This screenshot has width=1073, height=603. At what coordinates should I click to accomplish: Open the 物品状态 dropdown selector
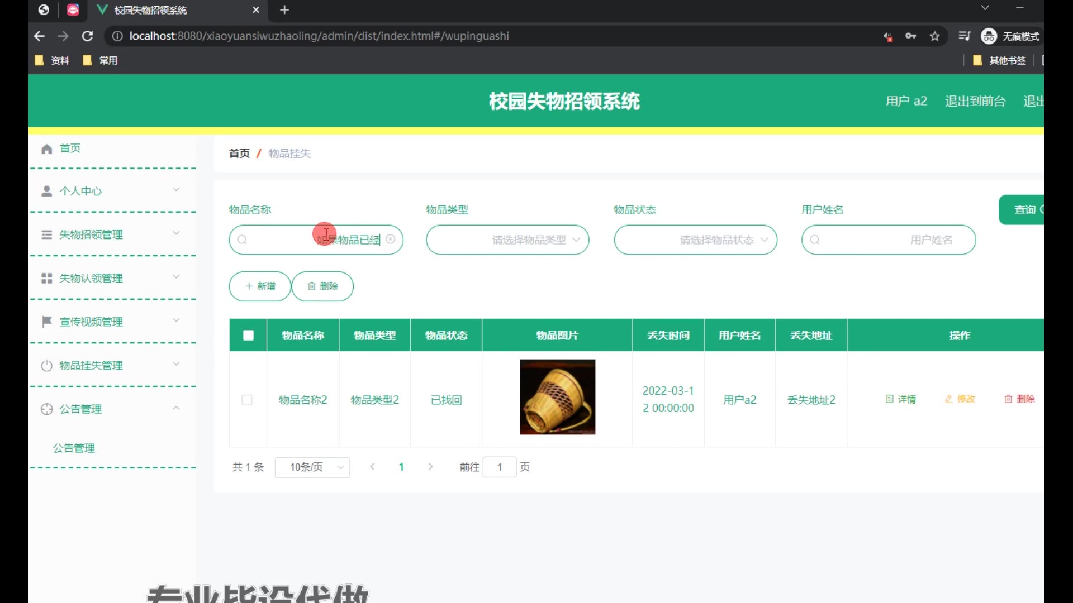[695, 240]
